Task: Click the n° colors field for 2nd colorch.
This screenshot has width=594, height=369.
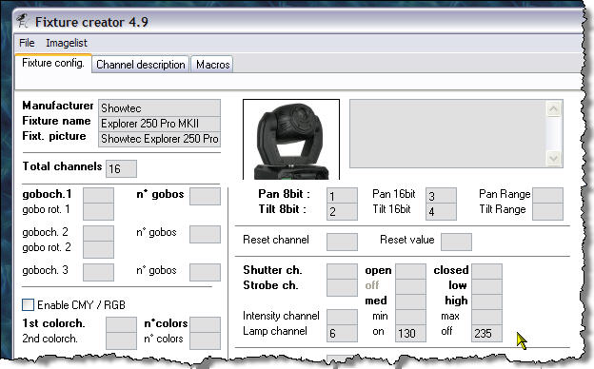Action: 205,341
